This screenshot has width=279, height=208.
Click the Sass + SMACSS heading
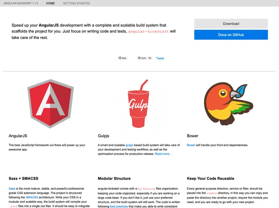click(x=24, y=178)
